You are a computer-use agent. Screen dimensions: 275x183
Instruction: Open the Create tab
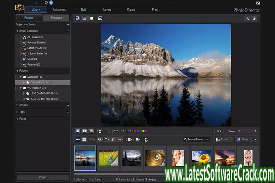[131, 10]
